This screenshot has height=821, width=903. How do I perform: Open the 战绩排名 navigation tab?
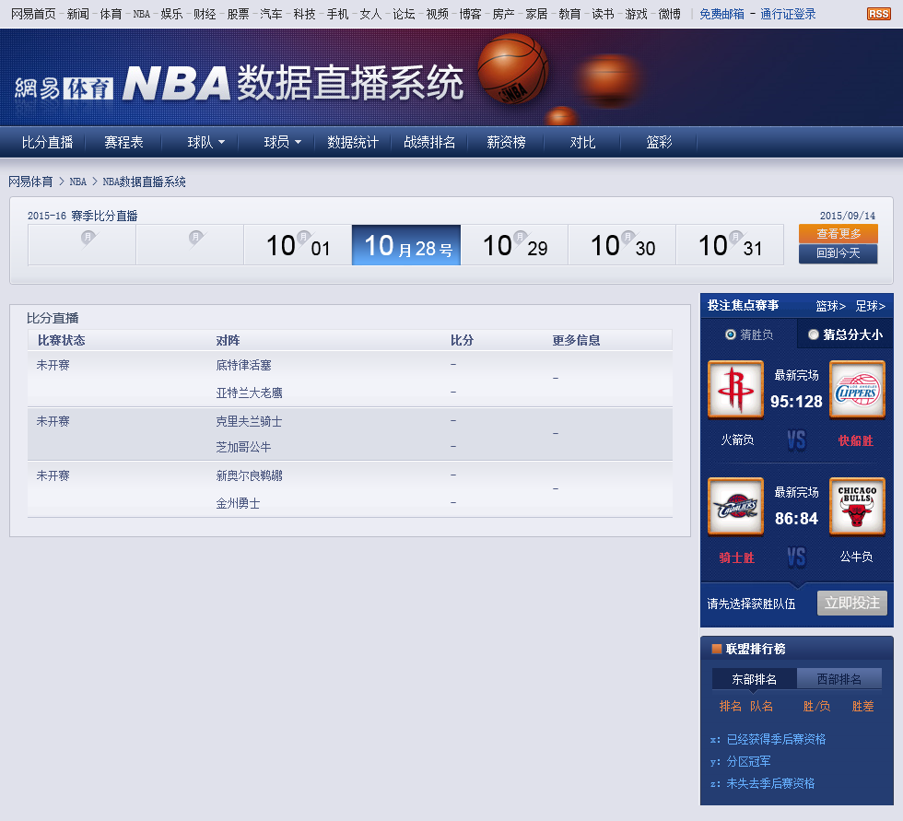[429, 142]
